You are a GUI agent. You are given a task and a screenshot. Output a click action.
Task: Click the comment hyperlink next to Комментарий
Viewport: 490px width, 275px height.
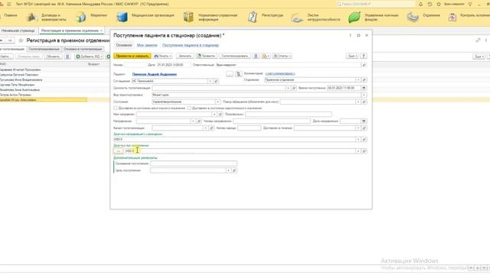(x=280, y=73)
